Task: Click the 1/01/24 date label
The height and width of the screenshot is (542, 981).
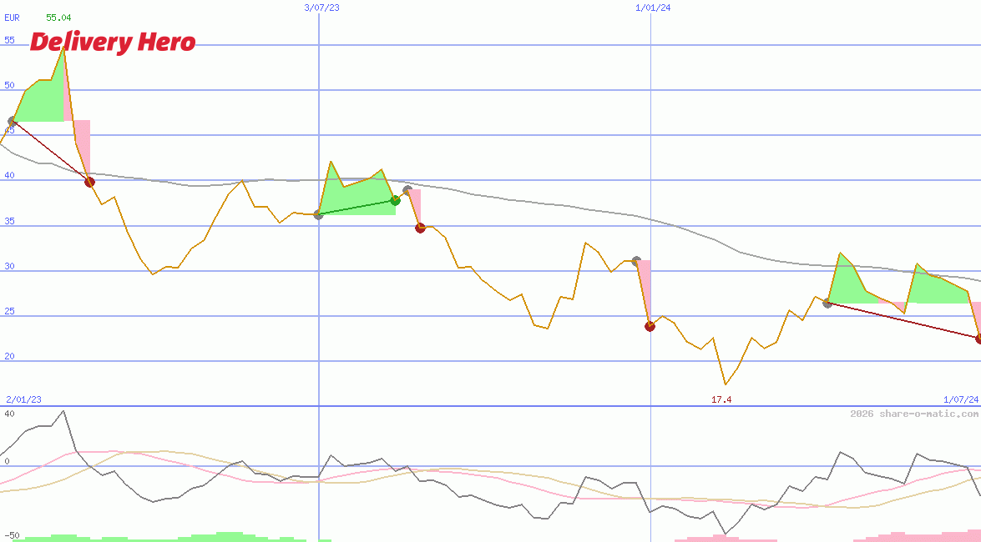Action: point(653,8)
